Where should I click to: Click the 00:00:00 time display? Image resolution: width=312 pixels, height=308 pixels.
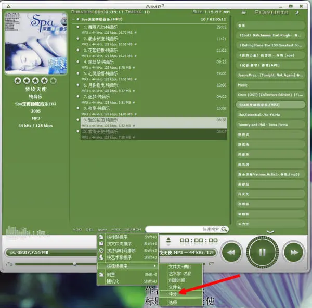pos(199,240)
